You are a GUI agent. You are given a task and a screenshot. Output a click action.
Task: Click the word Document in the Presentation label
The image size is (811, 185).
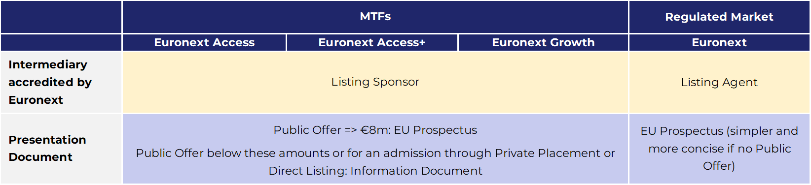pyautogui.click(x=40, y=157)
